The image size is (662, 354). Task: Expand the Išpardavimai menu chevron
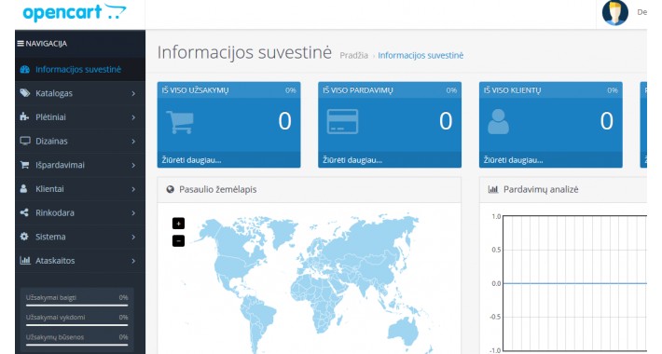pos(133,166)
